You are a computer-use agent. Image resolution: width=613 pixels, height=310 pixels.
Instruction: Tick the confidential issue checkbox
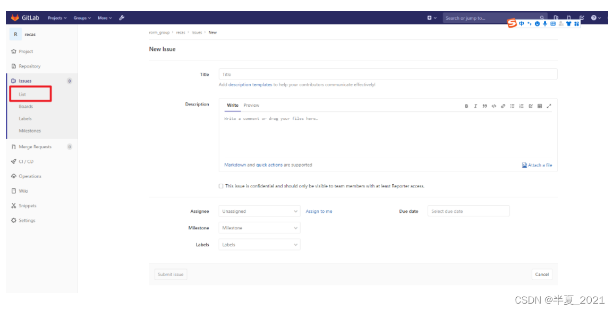[221, 186]
